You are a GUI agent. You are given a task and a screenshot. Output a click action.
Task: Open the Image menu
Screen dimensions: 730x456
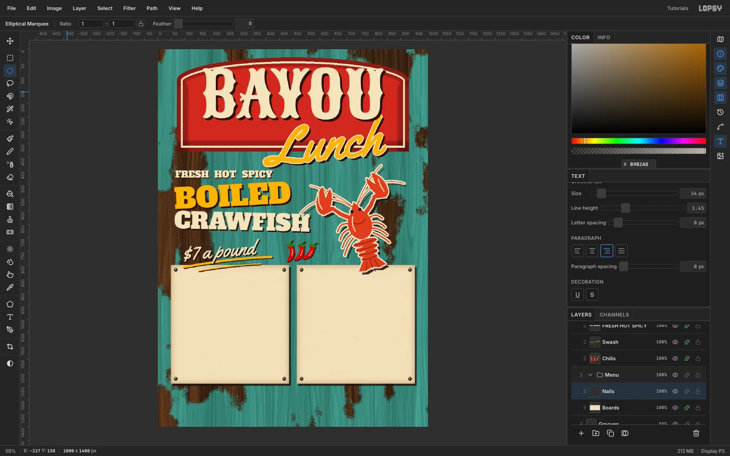54,8
